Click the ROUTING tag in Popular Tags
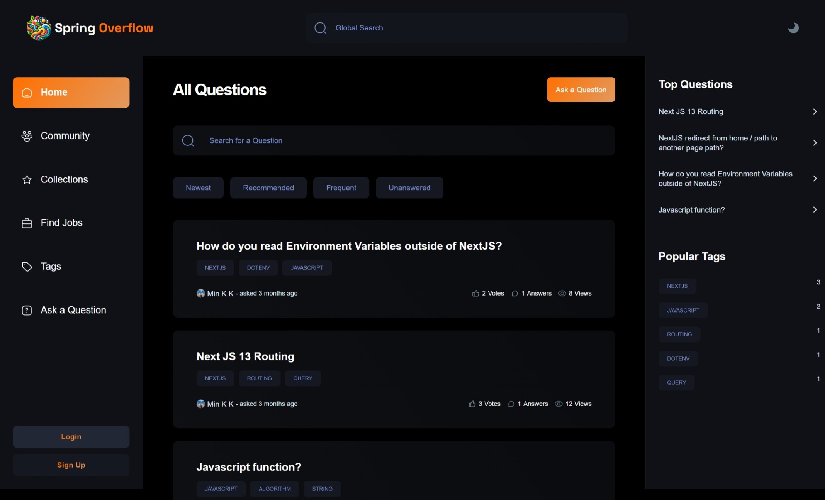 [679, 334]
